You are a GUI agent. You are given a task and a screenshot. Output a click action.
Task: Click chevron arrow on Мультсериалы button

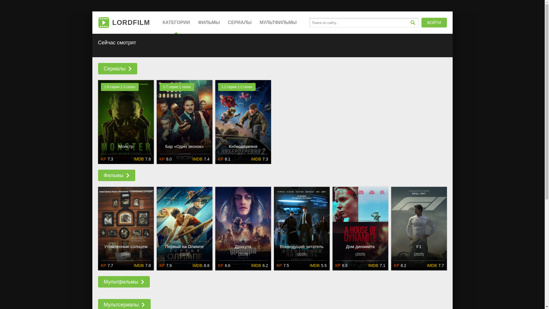click(x=143, y=305)
